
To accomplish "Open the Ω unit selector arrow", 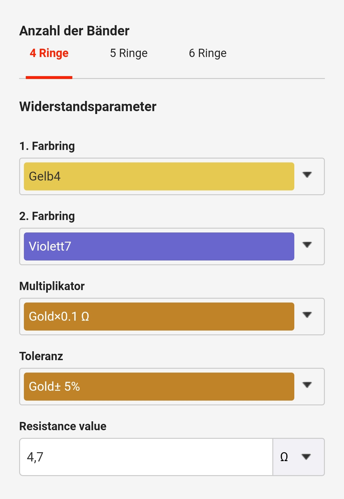I will tap(306, 457).
